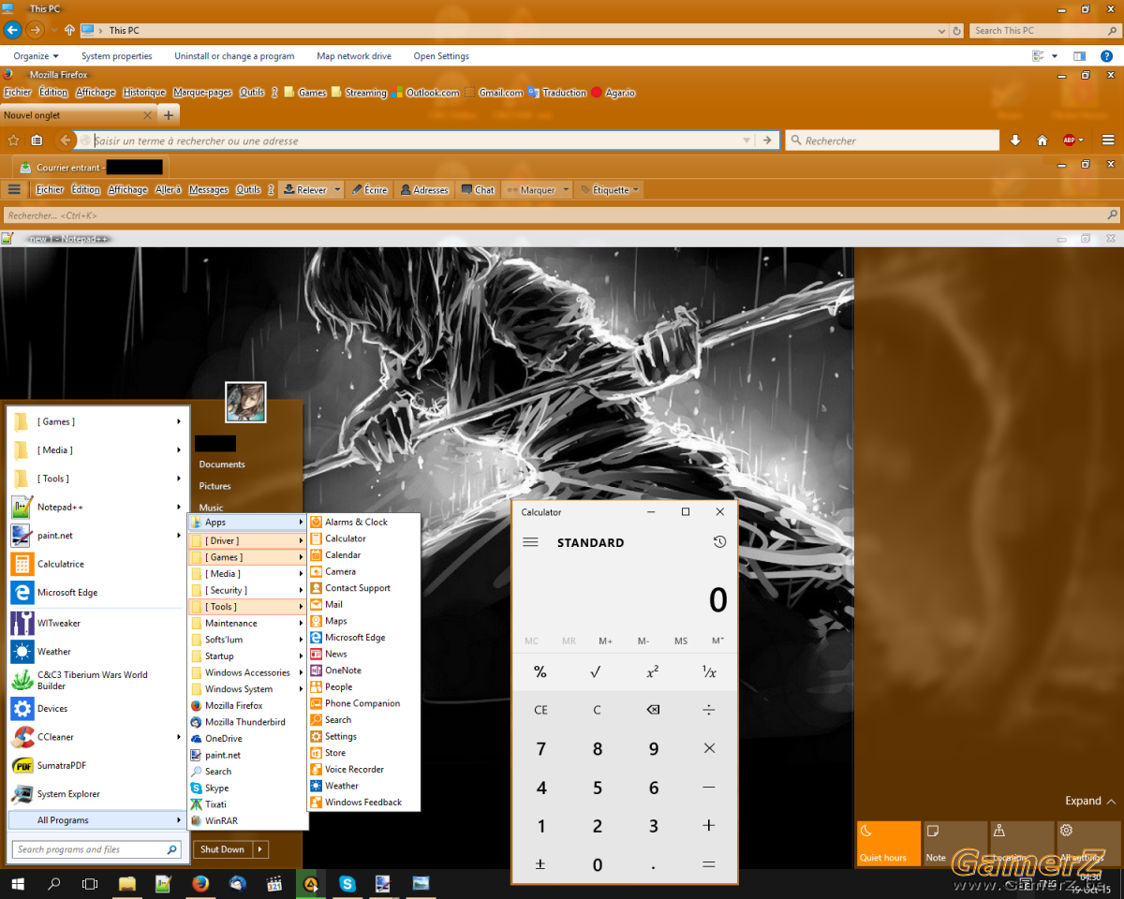Expand the Action Center quick actions
The height and width of the screenshot is (899, 1124).
click(1090, 801)
